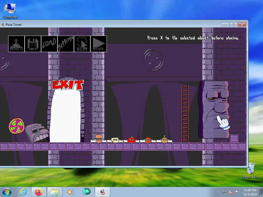Minimize the Pizza Tower window
The width and height of the screenshot is (263, 197).
coord(225,25)
